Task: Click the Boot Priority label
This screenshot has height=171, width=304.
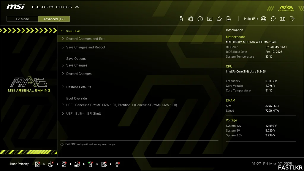Action: [19, 164]
